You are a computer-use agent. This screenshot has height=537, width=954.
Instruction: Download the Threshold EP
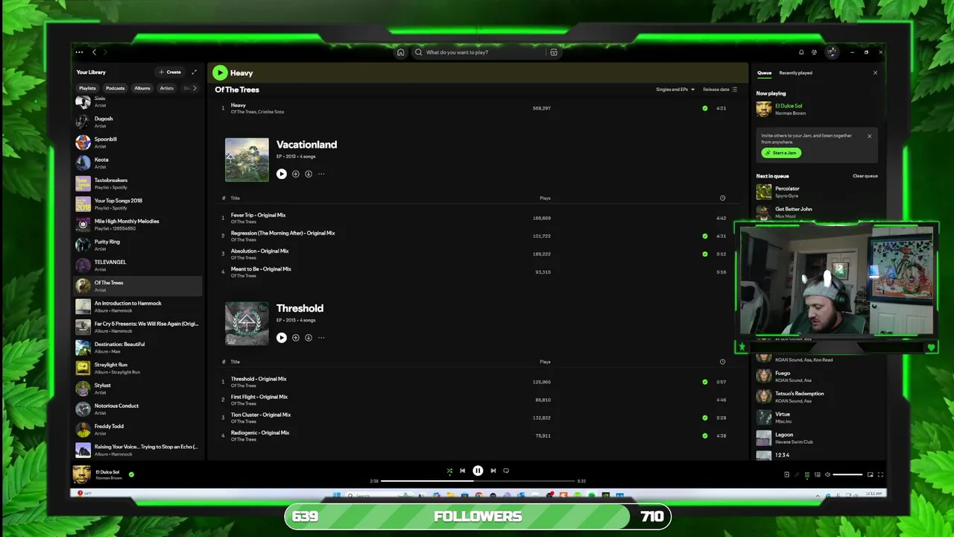[x=309, y=338]
